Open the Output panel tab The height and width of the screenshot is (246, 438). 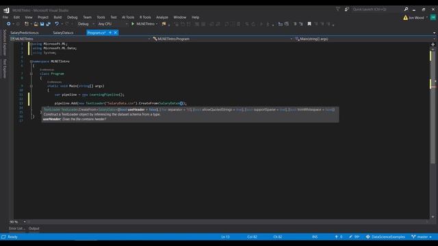coord(34,228)
